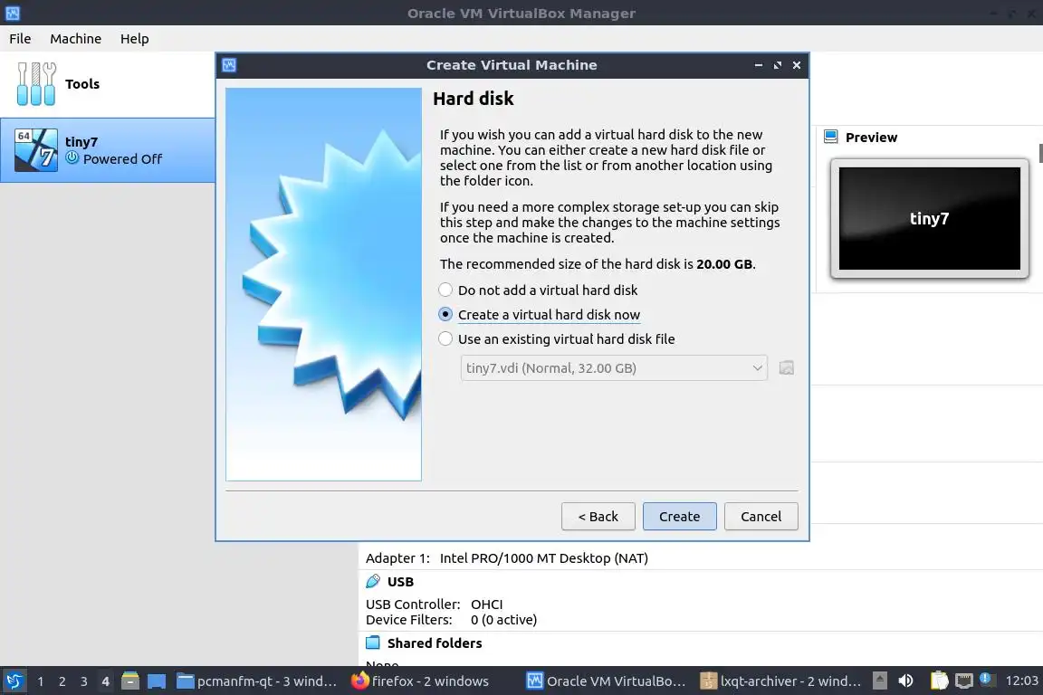Open the tiny7.vdi disk dropdown
The height and width of the screenshot is (695, 1043).
(x=613, y=367)
